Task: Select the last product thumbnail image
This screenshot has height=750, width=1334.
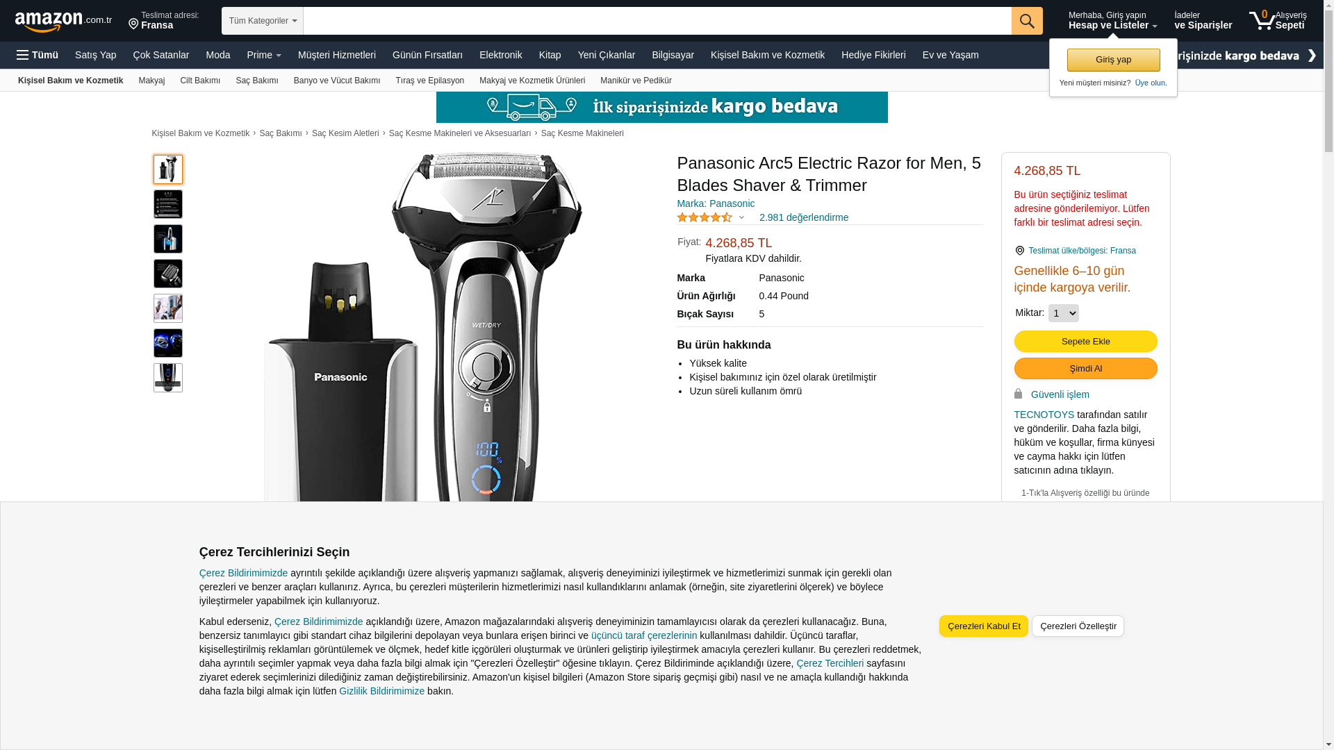Action: (x=168, y=378)
